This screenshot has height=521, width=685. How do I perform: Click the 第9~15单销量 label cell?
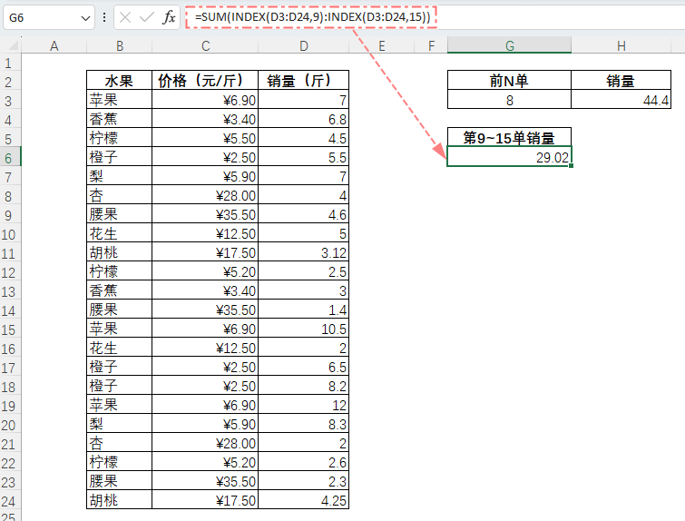click(509, 138)
